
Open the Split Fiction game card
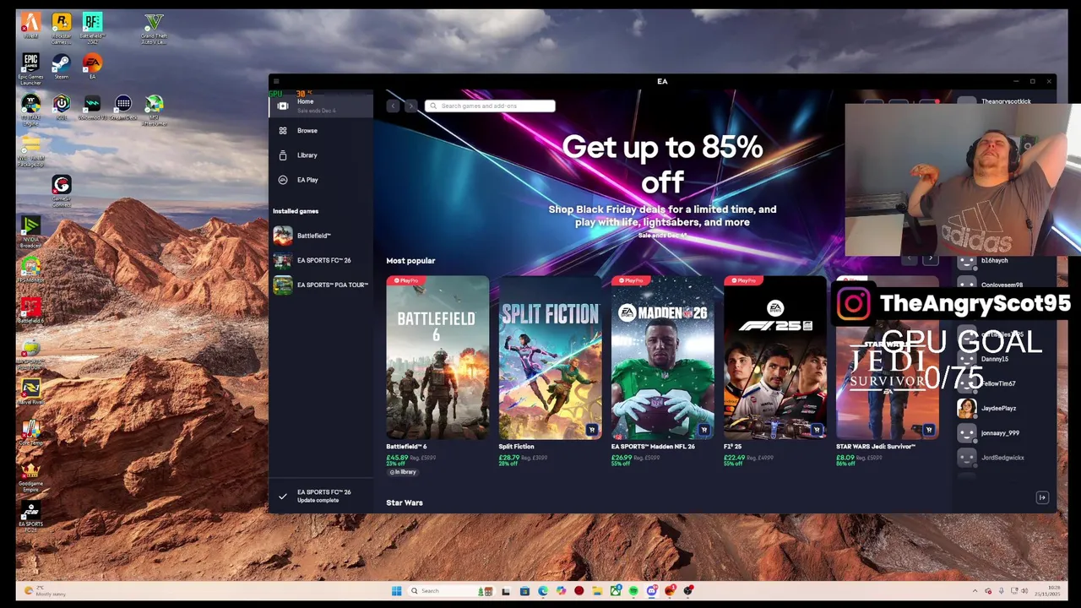click(550, 358)
